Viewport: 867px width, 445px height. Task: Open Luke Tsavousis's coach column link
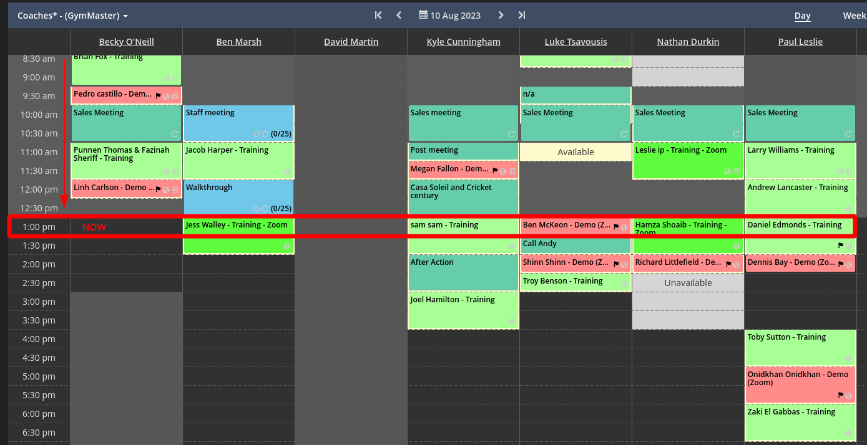tap(576, 42)
